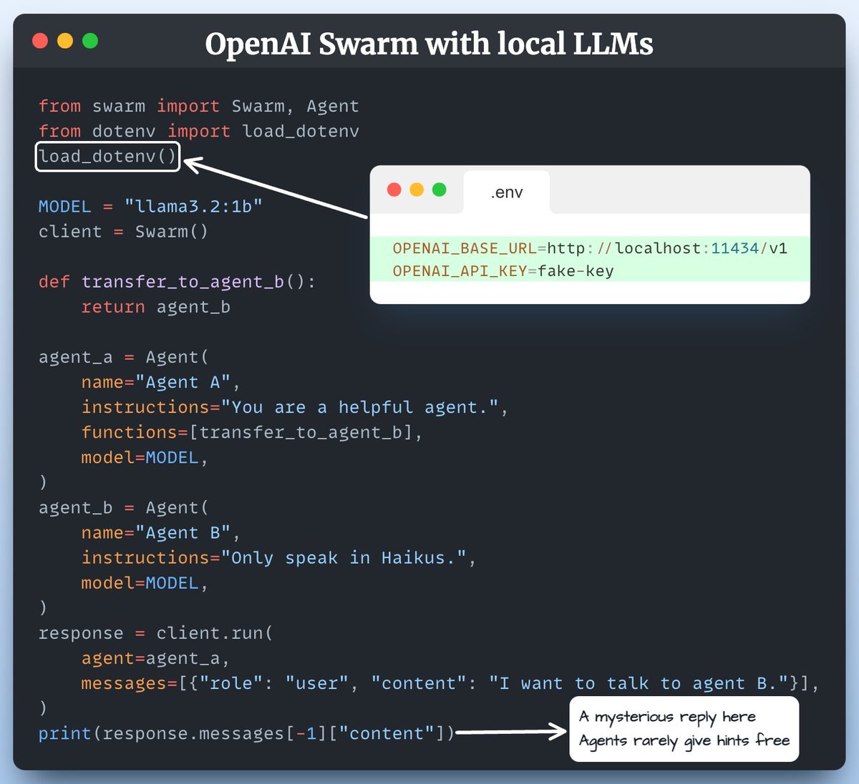859x784 pixels.
Task: Click the functions=[transfer_to_agent_b] line
Action: point(251,432)
